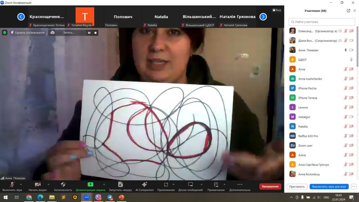Screen dimensions: 359x202
Task: Turn on camera with Начать видео
Action: (38, 184)
